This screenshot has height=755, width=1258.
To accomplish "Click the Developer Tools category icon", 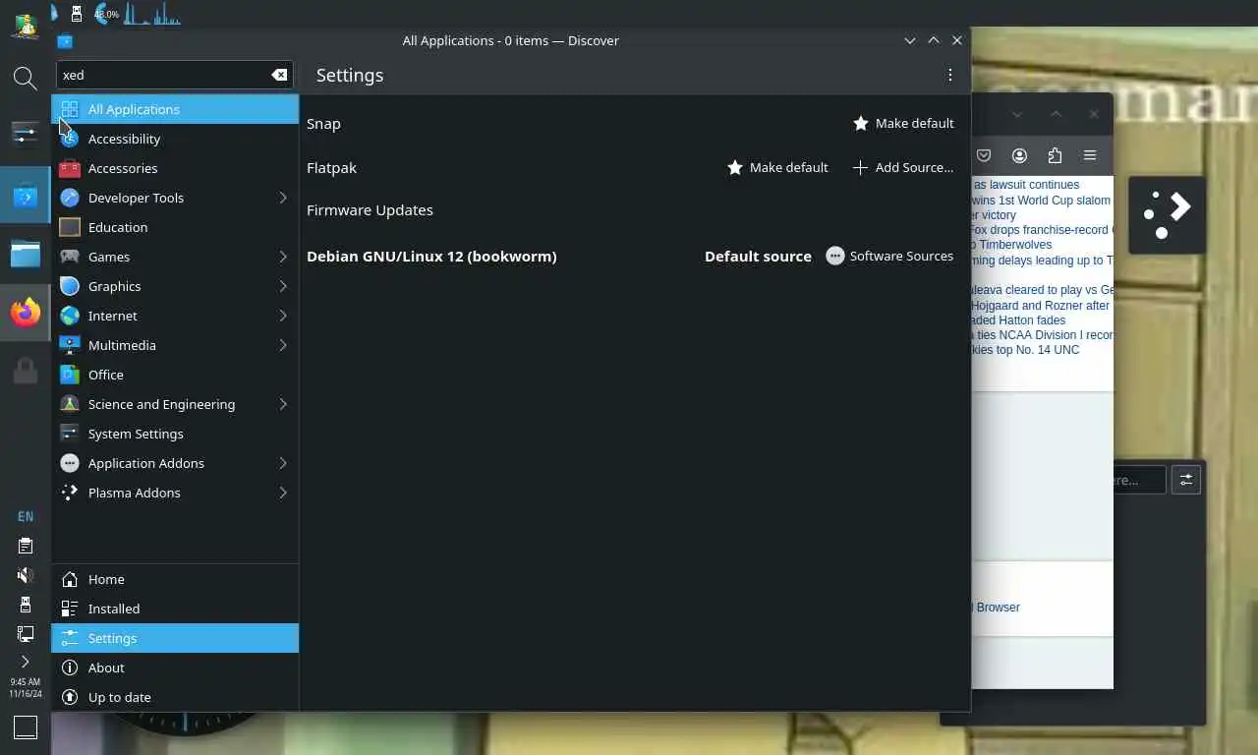I will [x=70, y=198].
